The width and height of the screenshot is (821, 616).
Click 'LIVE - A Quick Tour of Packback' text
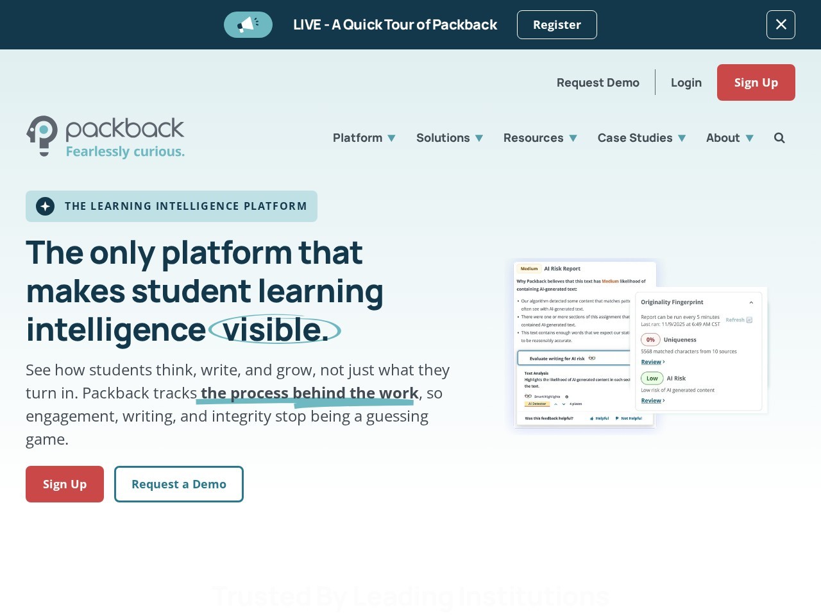click(x=395, y=24)
